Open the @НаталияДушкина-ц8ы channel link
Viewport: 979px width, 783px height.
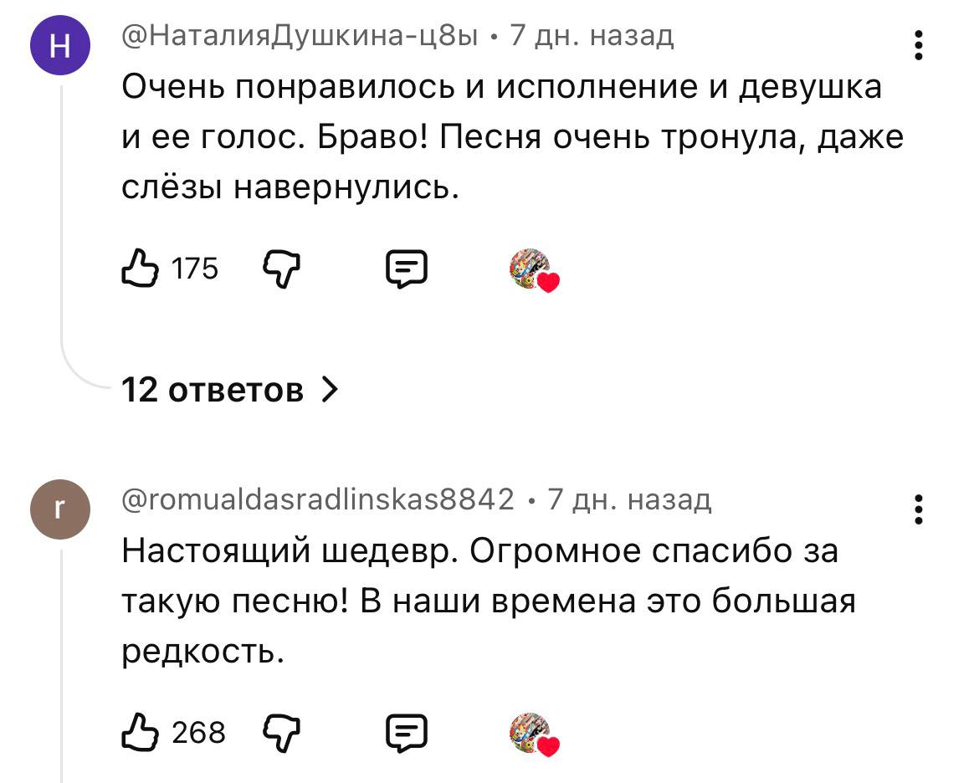pyautogui.click(x=300, y=36)
